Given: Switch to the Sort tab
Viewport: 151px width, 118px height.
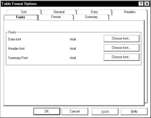Looking at the screenshot, I should [x=24, y=12].
